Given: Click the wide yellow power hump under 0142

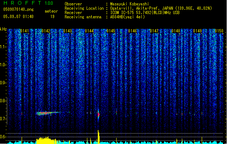Looking at the screenshot, I should pos(46,140).
